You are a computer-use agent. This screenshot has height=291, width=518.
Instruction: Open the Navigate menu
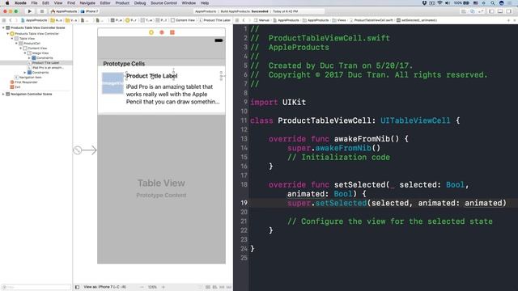[x=87, y=3]
